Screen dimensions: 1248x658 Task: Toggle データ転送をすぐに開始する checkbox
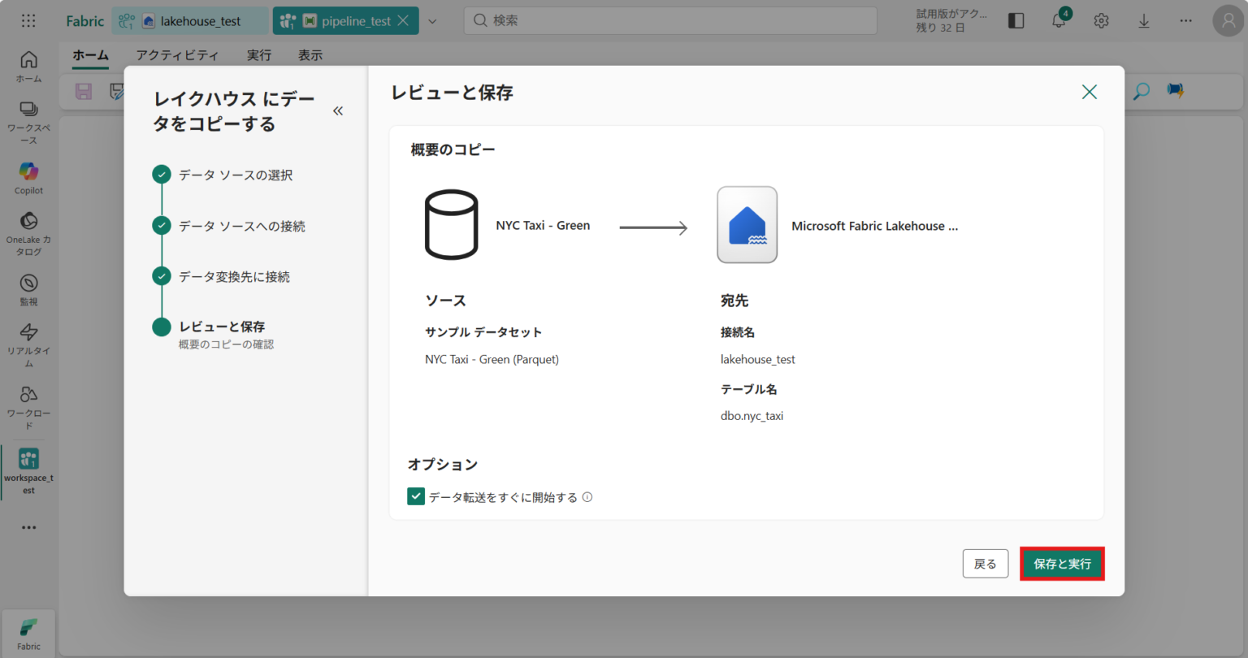point(416,496)
